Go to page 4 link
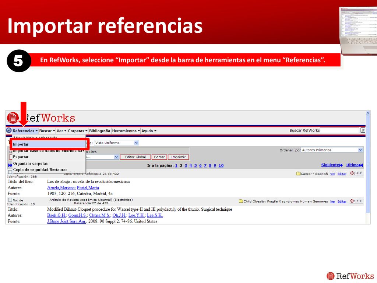Image resolution: width=377 pixels, height=283 pixels. point(191,165)
